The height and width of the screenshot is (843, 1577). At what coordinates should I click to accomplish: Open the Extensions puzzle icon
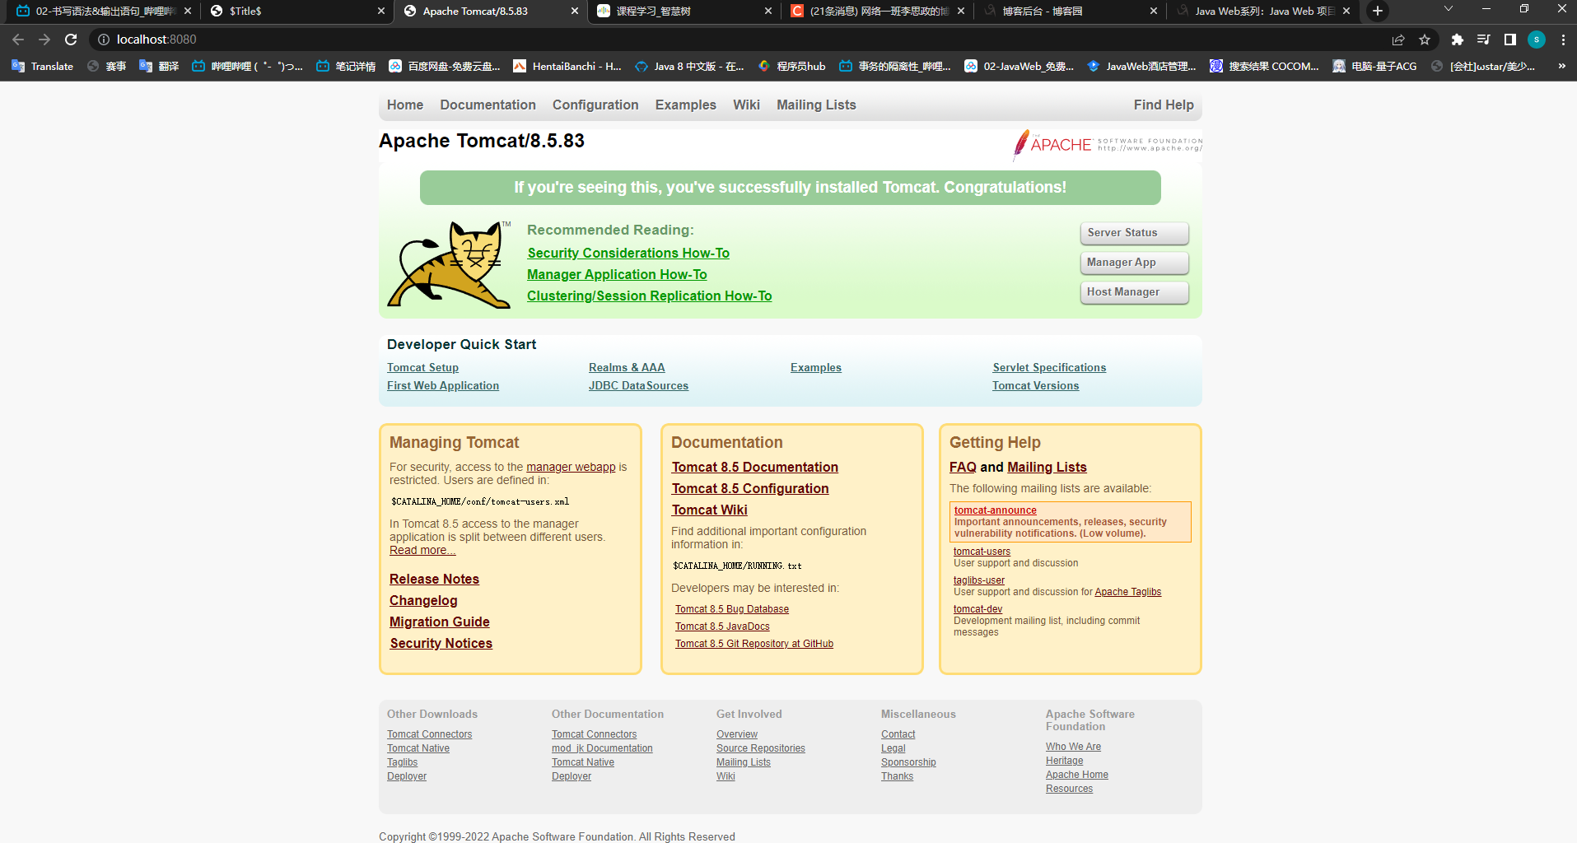[x=1457, y=40]
